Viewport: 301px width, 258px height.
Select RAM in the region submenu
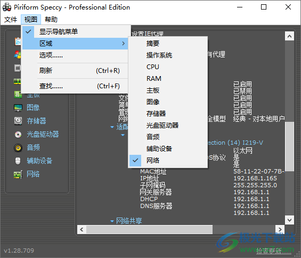pos(168,79)
